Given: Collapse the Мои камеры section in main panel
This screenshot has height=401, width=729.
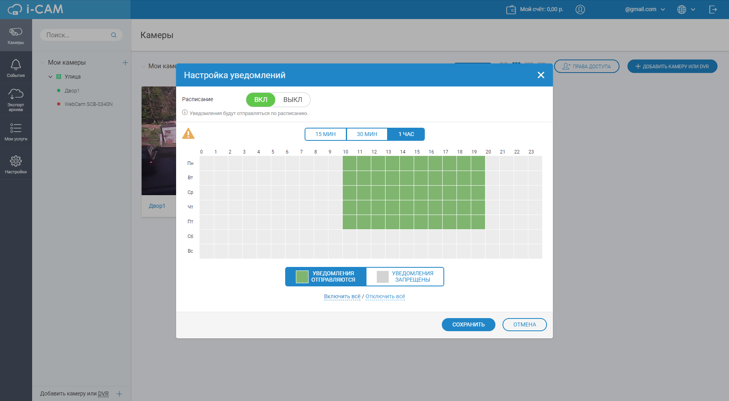Looking at the screenshot, I should tap(144, 66).
